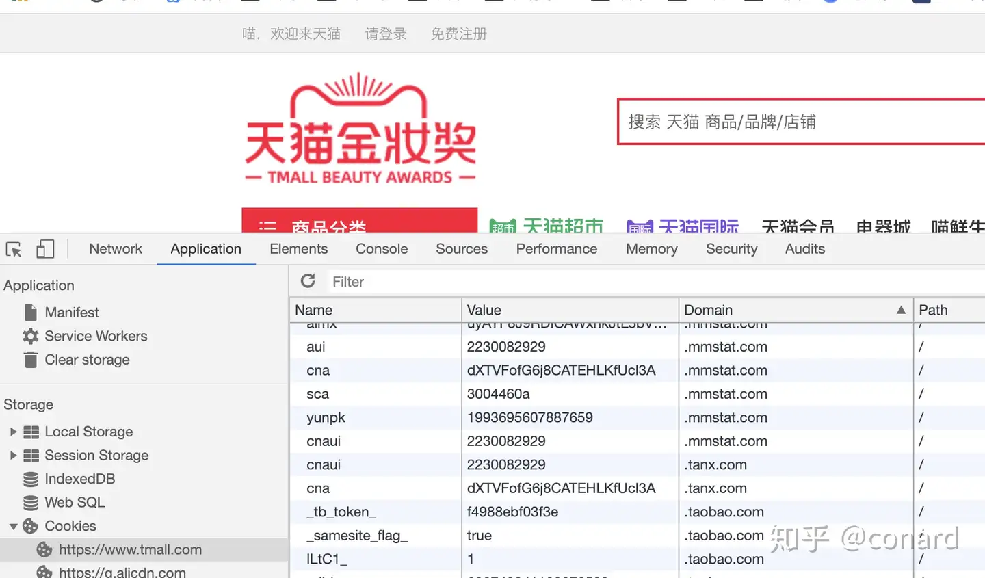Click the www.tmall.com cookie icon

click(44, 550)
